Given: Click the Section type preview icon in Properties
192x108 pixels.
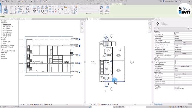Looking at the screenshot, I should point(158,24).
